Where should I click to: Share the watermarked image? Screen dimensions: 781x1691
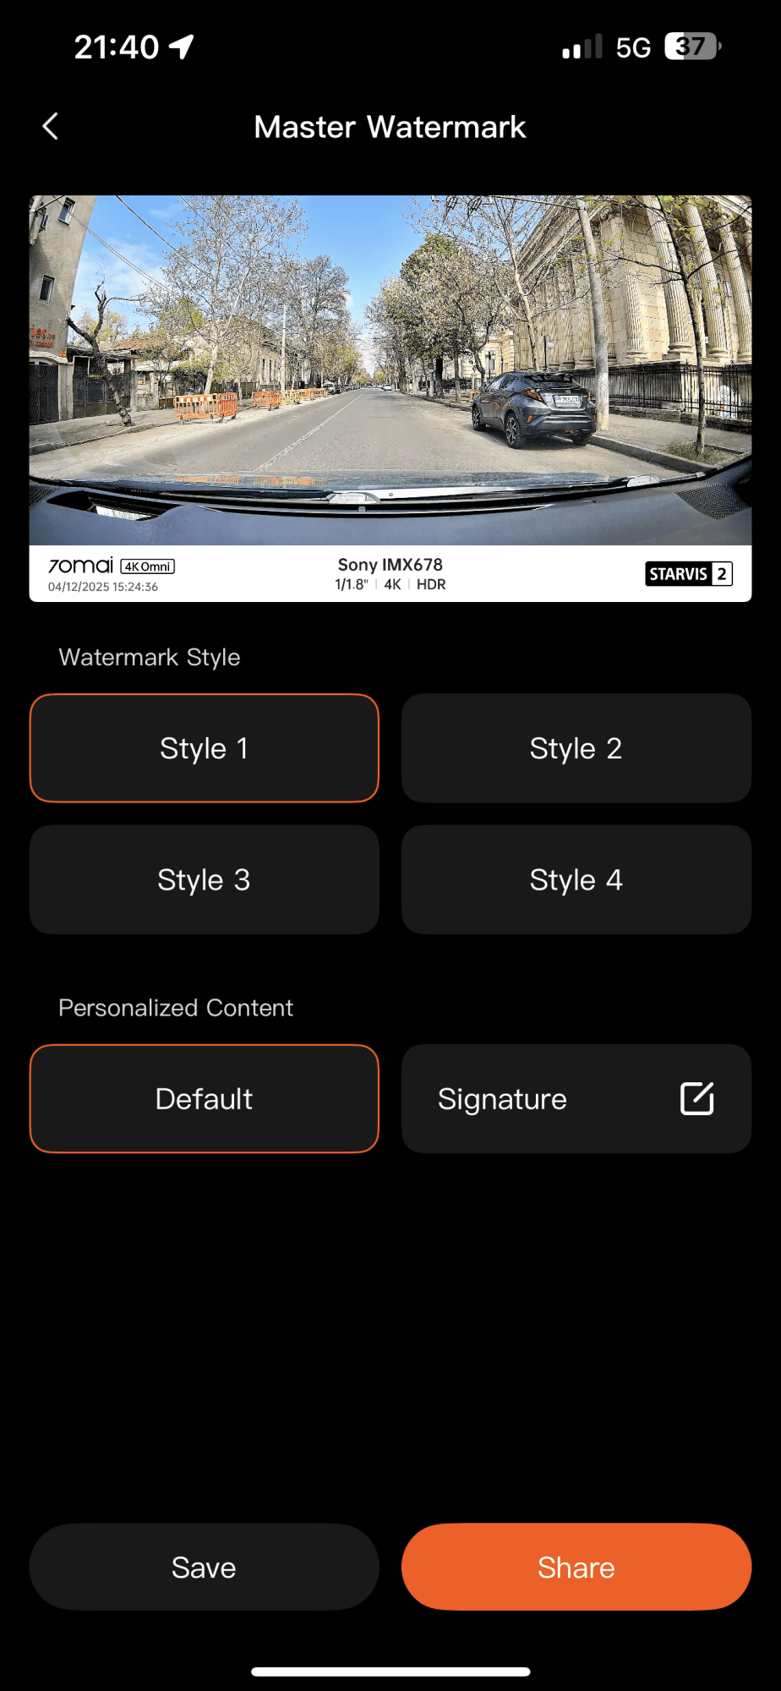pyautogui.click(x=576, y=1567)
